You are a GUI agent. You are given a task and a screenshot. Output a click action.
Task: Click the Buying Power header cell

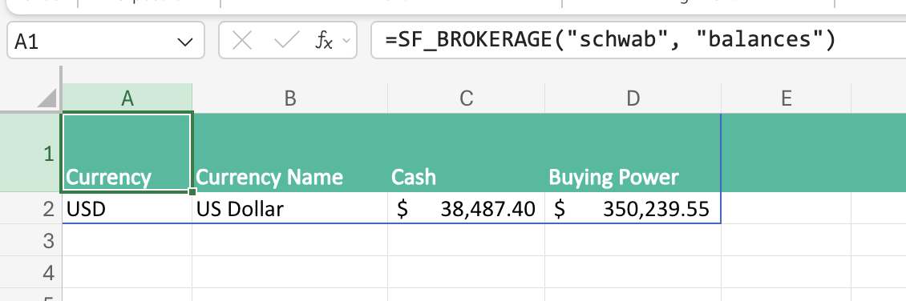[x=633, y=153]
